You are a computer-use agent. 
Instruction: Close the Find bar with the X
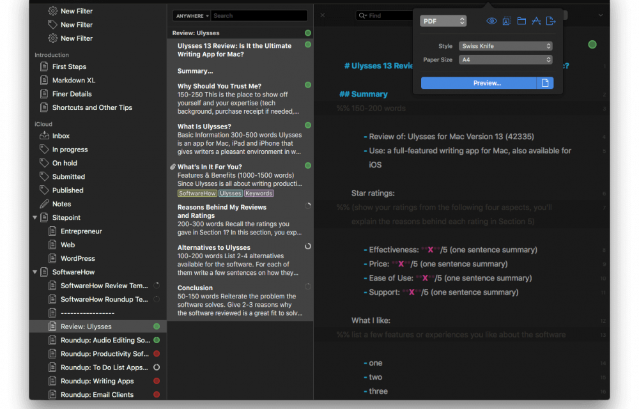coord(322,15)
